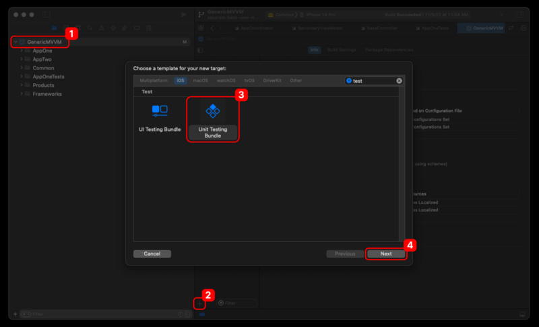The width and height of the screenshot is (539, 327).
Task: Select the Common folder in navigator
Action: (43, 68)
